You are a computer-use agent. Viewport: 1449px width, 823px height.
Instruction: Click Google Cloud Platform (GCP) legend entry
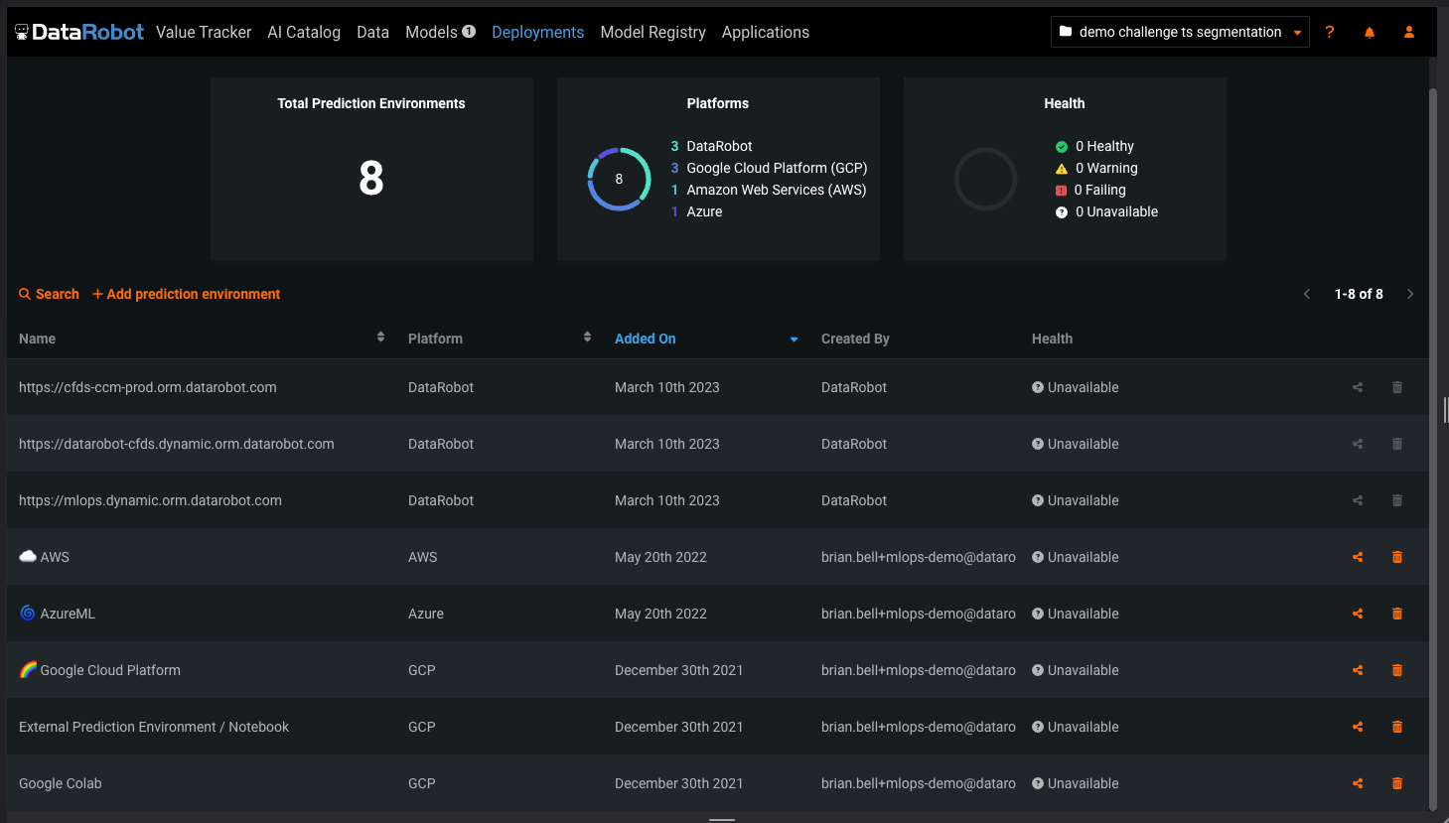pyautogui.click(x=769, y=168)
